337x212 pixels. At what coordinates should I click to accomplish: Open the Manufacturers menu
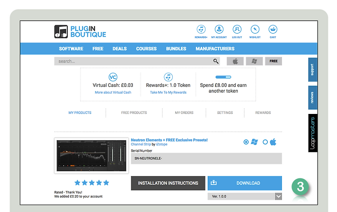coord(215,49)
